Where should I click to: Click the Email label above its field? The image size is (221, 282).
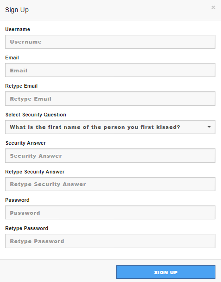point(12,58)
